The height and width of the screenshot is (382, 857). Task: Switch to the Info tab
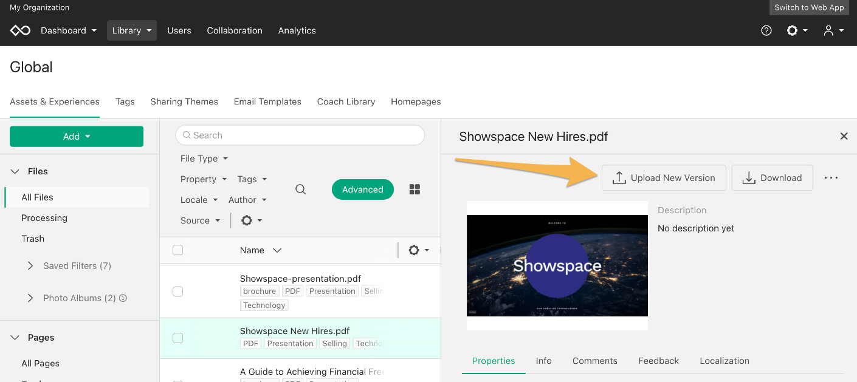click(x=544, y=361)
